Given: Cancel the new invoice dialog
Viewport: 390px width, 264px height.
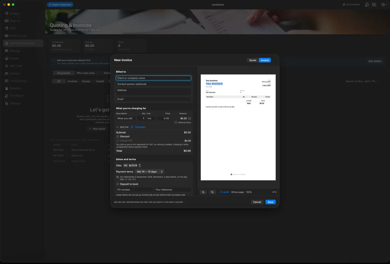Looking at the screenshot, I should [257, 202].
